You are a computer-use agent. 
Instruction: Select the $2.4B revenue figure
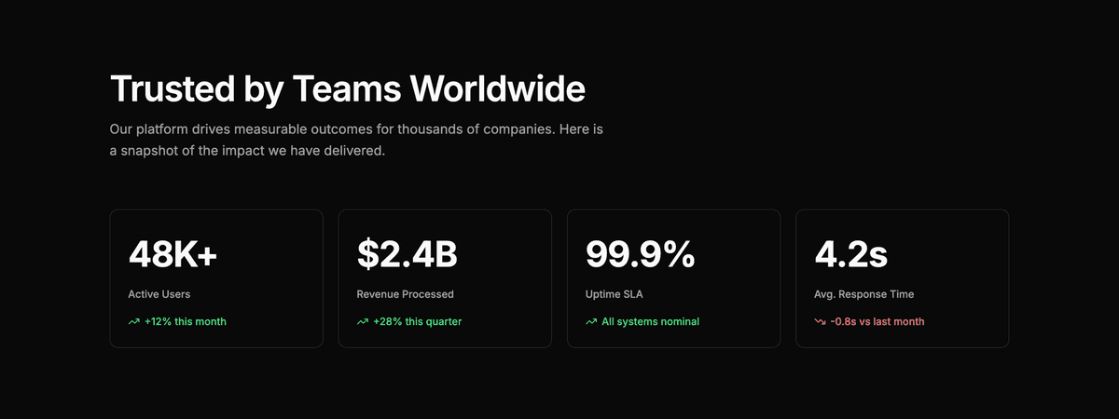(x=408, y=254)
